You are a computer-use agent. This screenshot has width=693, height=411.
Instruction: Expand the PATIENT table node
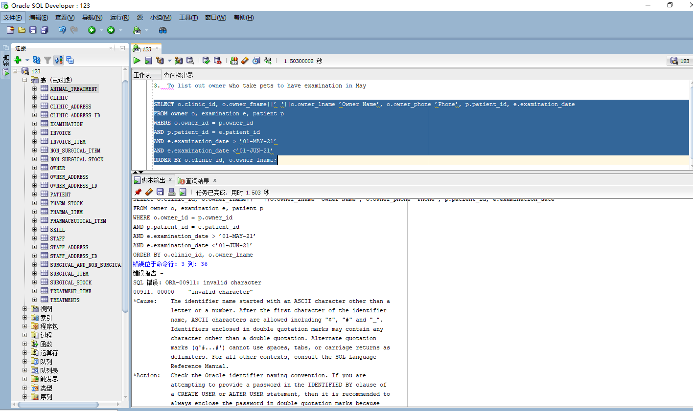[35, 194]
